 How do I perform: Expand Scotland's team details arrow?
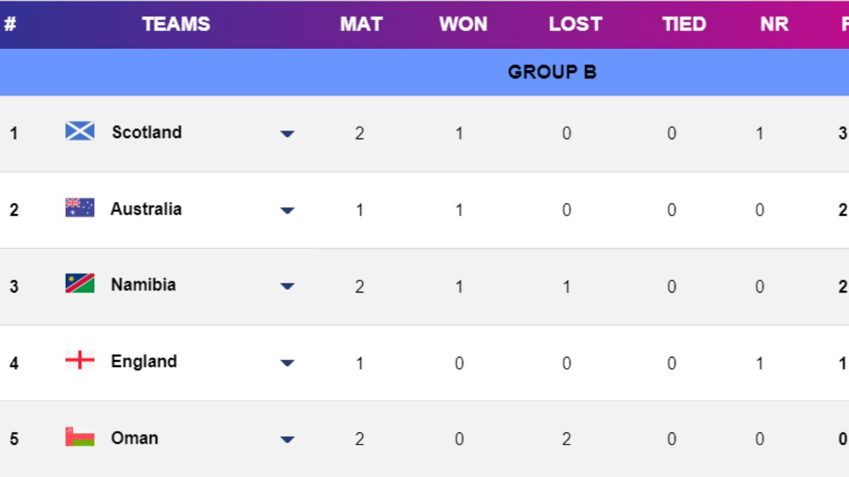point(287,134)
